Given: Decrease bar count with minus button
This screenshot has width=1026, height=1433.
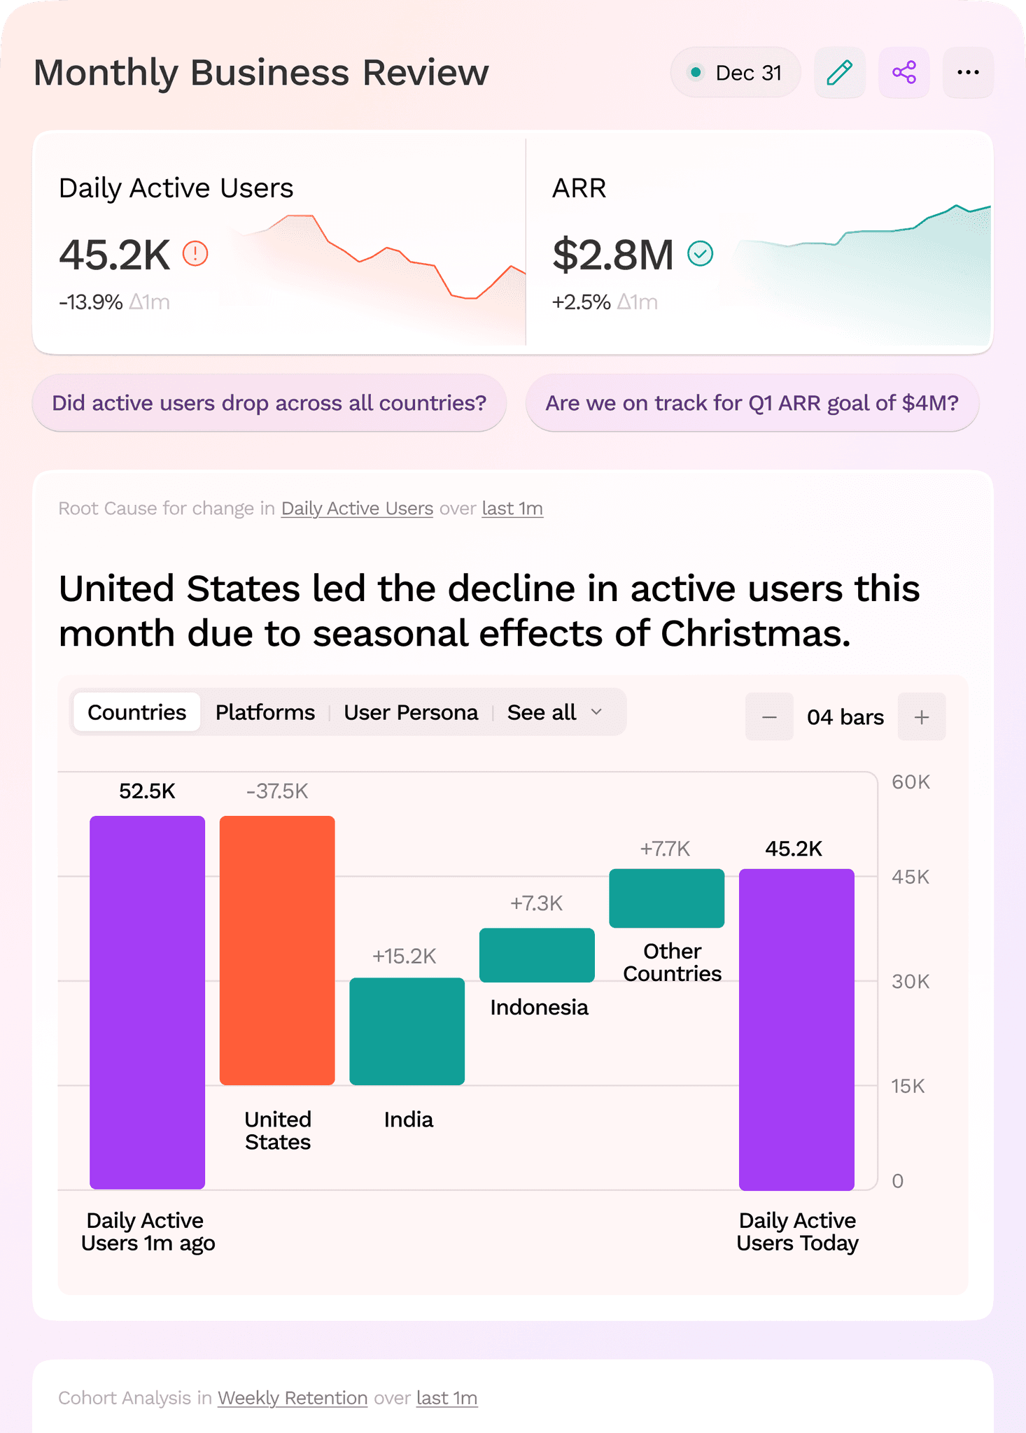Looking at the screenshot, I should pyautogui.click(x=769, y=716).
